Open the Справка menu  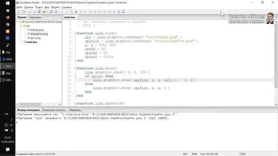pos(66,7)
